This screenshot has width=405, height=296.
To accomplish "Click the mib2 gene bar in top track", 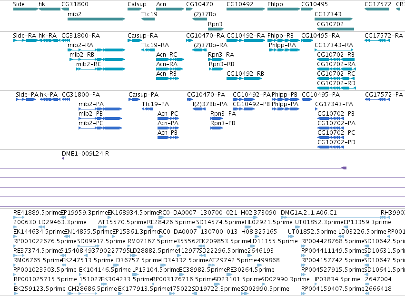I will click(96, 19).
